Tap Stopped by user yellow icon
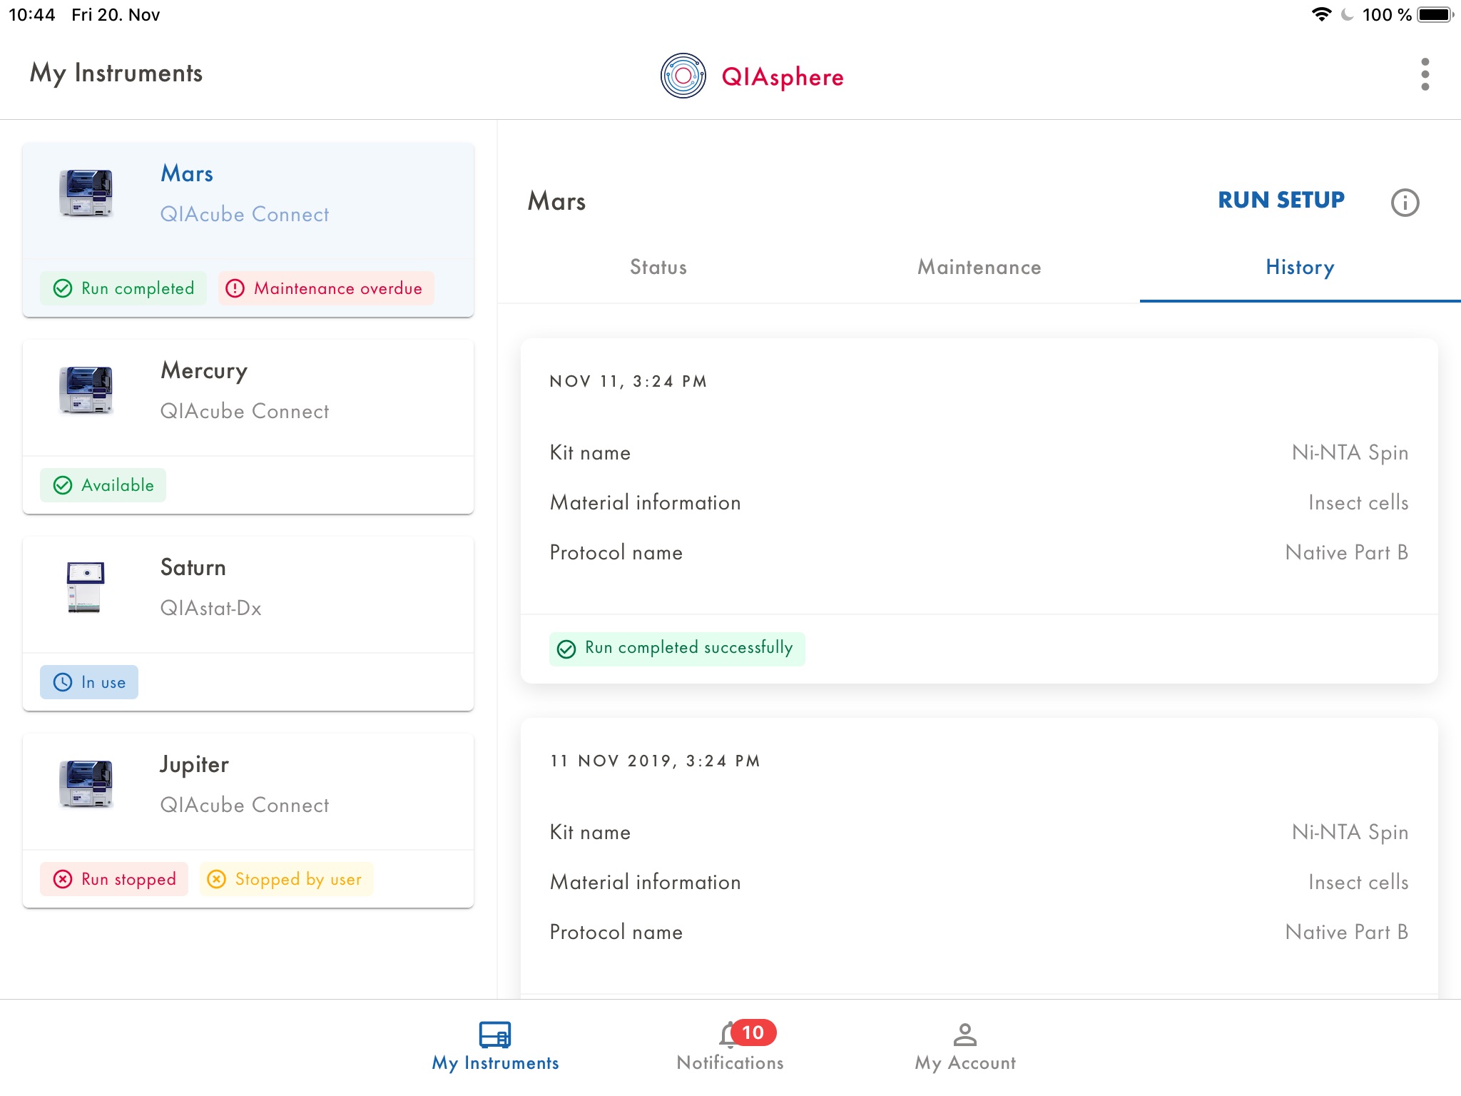This screenshot has width=1461, height=1096. point(216,879)
